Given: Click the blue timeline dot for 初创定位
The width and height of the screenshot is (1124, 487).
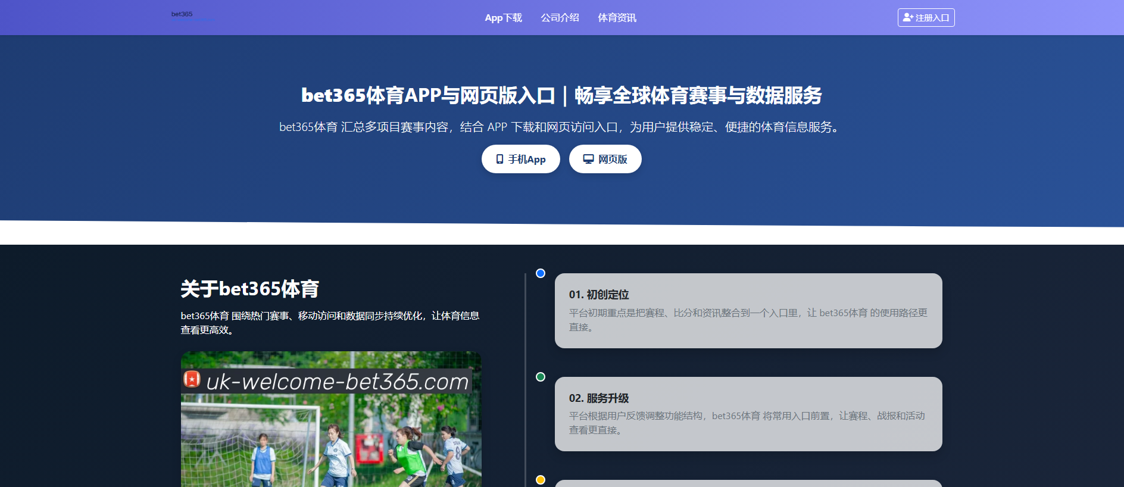Looking at the screenshot, I should click(541, 273).
